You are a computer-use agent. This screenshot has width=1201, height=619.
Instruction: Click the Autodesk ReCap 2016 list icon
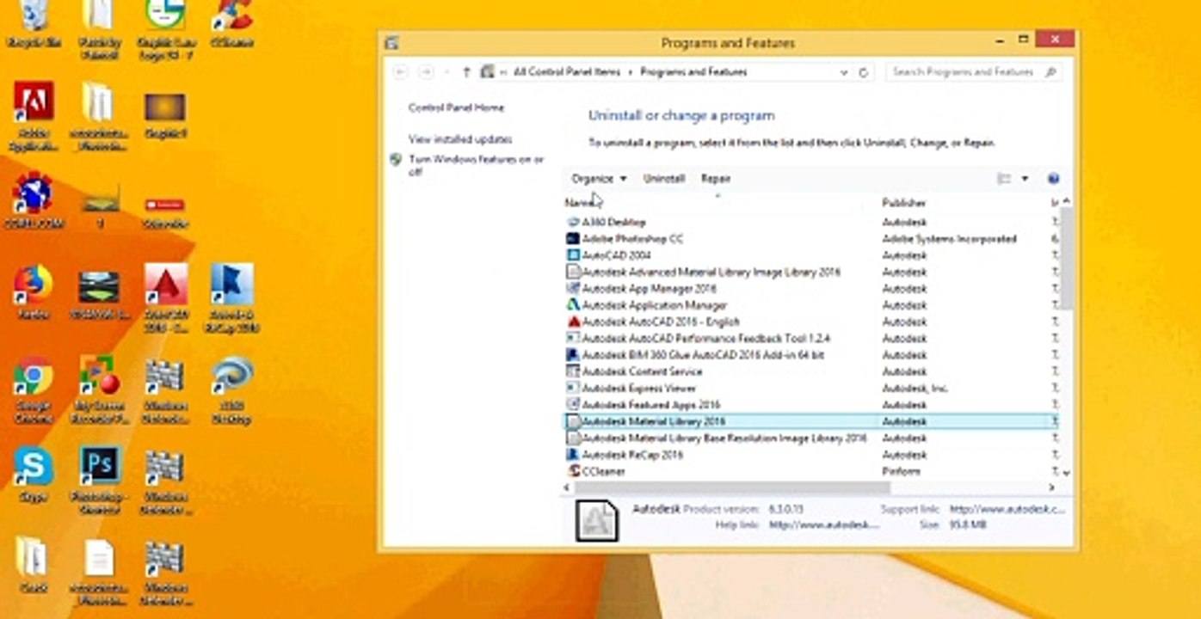[x=574, y=455]
